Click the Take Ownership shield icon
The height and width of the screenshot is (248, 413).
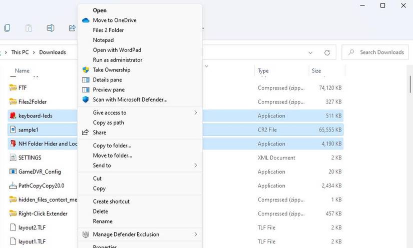click(x=86, y=70)
